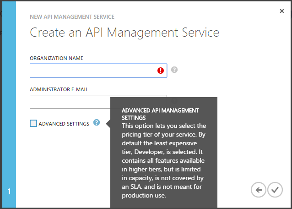Go back with the left arrow button
This screenshot has width=292, height=209.
pyautogui.click(x=259, y=190)
